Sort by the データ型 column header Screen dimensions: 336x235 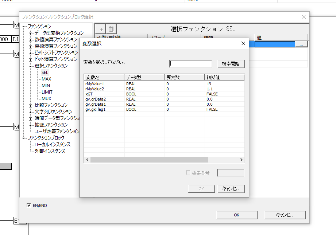(x=144, y=77)
